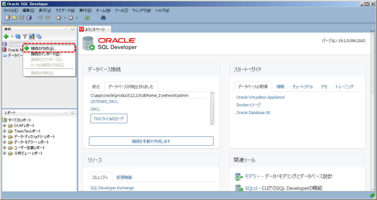The height and width of the screenshot is (200, 377).
Task: Click the Open File folder icon
Action: click(x=15, y=18)
